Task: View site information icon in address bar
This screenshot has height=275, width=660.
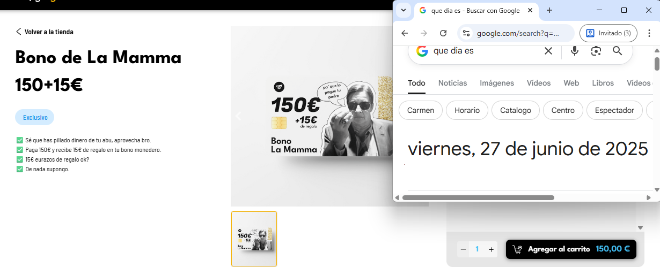Action: [466, 33]
